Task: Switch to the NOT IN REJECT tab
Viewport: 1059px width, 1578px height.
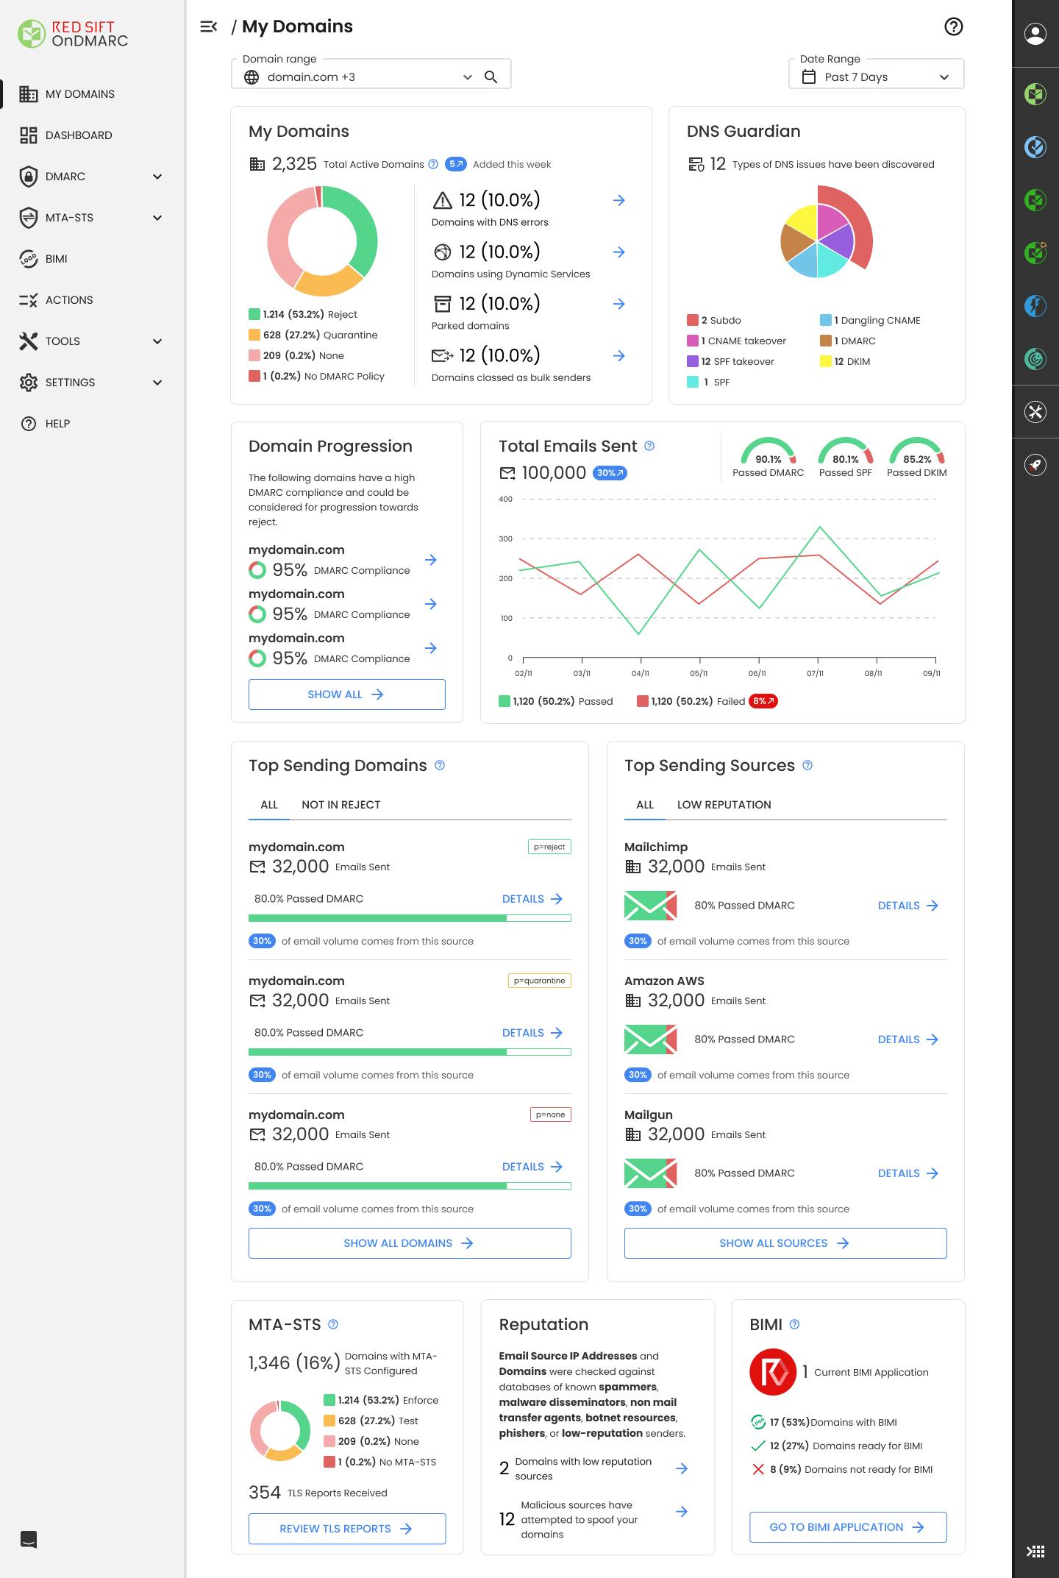Action: (x=341, y=805)
